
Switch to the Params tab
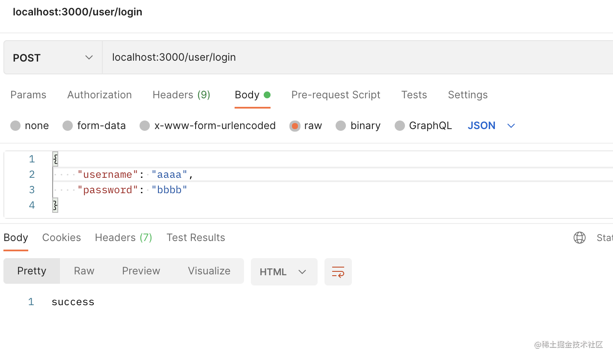(x=28, y=95)
